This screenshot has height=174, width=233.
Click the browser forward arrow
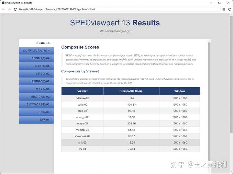click(9, 9)
